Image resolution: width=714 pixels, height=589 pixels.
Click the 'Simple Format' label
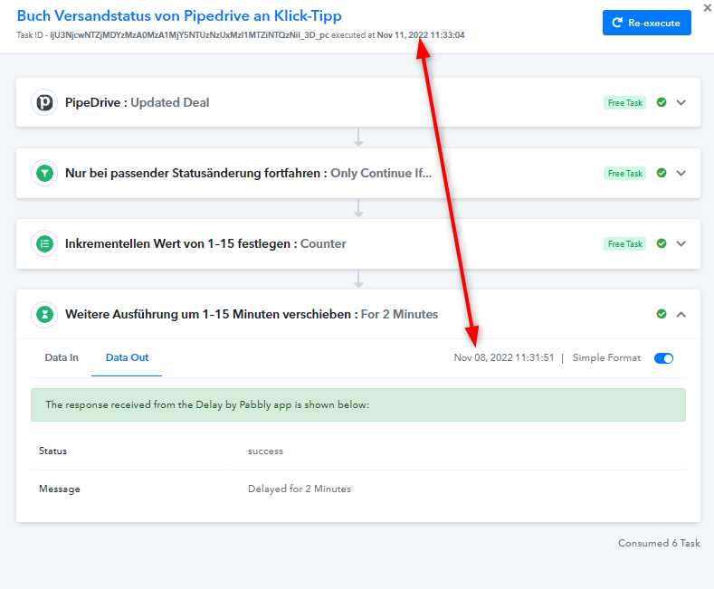point(606,357)
